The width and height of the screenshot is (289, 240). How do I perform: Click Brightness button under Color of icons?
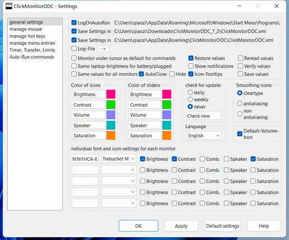click(88, 95)
